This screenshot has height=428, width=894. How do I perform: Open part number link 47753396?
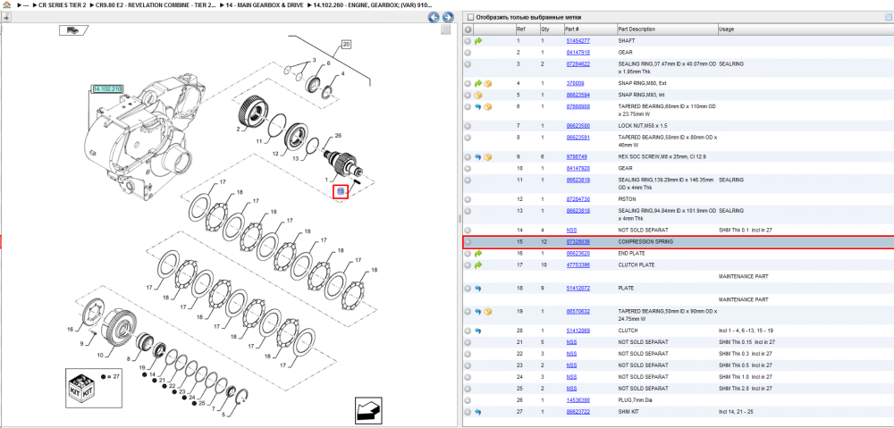coord(578,265)
